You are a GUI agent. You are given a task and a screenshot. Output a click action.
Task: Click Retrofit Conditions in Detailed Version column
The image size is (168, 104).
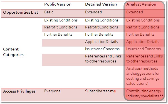pyautogui.click(x=101, y=27)
